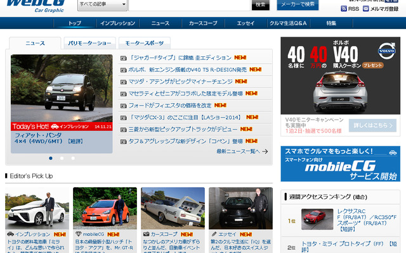Click the mail magazine envelope icon

[x=365, y=9]
